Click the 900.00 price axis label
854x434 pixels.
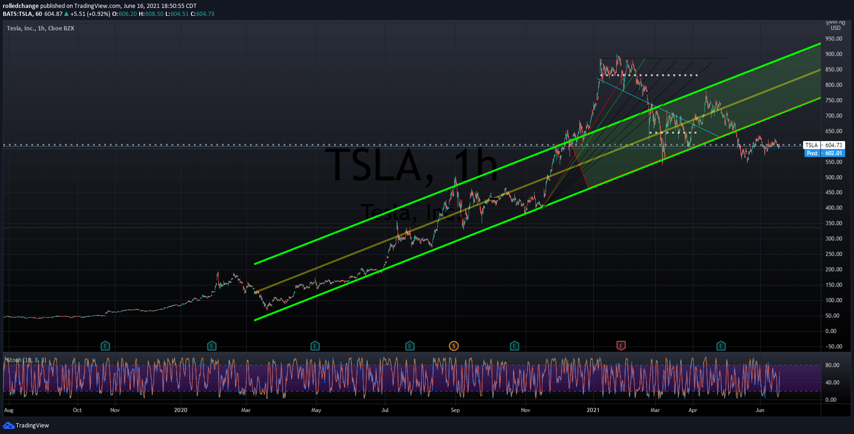coord(833,54)
